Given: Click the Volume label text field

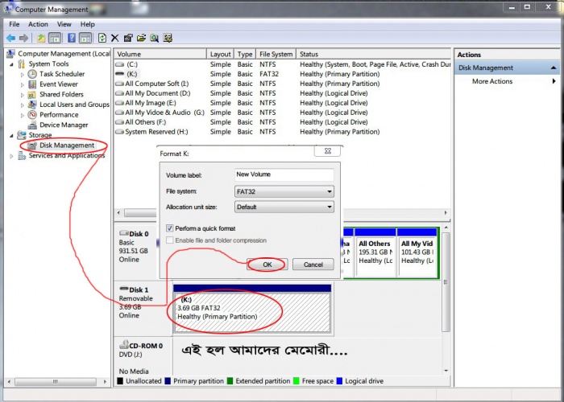Looking at the screenshot, I should (284, 174).
